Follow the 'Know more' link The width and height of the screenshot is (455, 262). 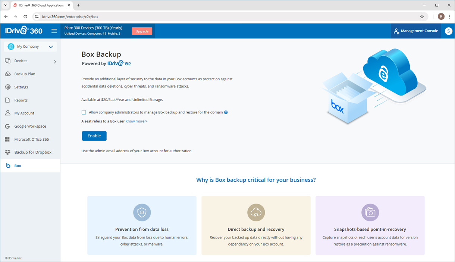coord(136,121)
